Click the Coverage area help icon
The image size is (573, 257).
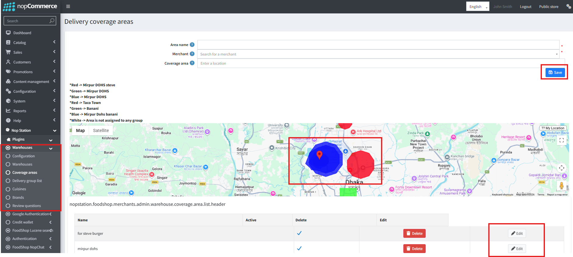tap(192, 63)
